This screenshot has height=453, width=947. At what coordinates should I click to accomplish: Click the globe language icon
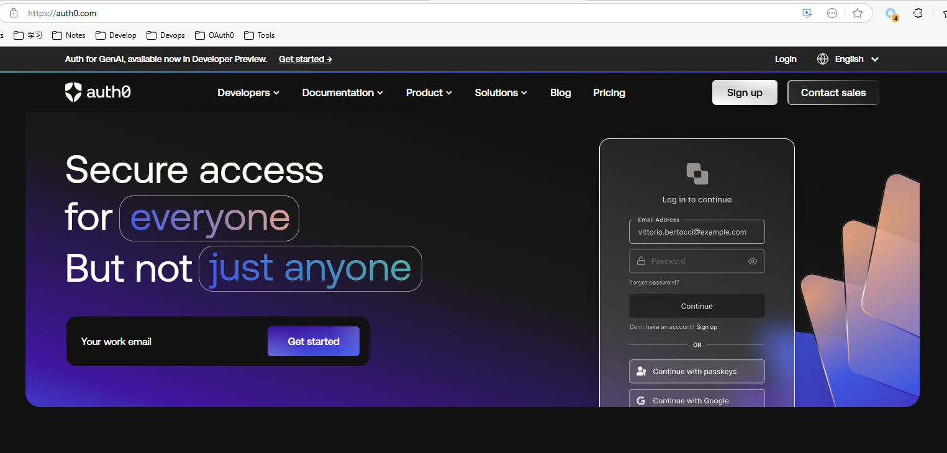(x=823, y=59)
